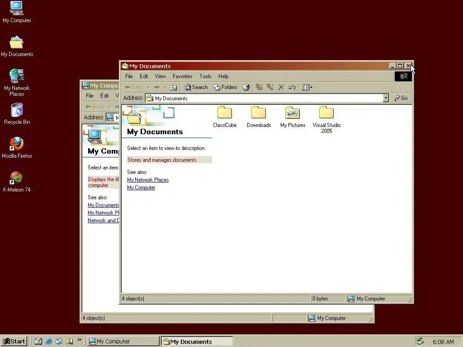Viewport: 463px width, 347px height.
Task: Expand the quick launch overflow chevron
Action: (79, 340)
